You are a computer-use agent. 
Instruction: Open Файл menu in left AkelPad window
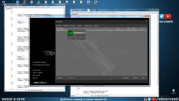tap(6, 7)
